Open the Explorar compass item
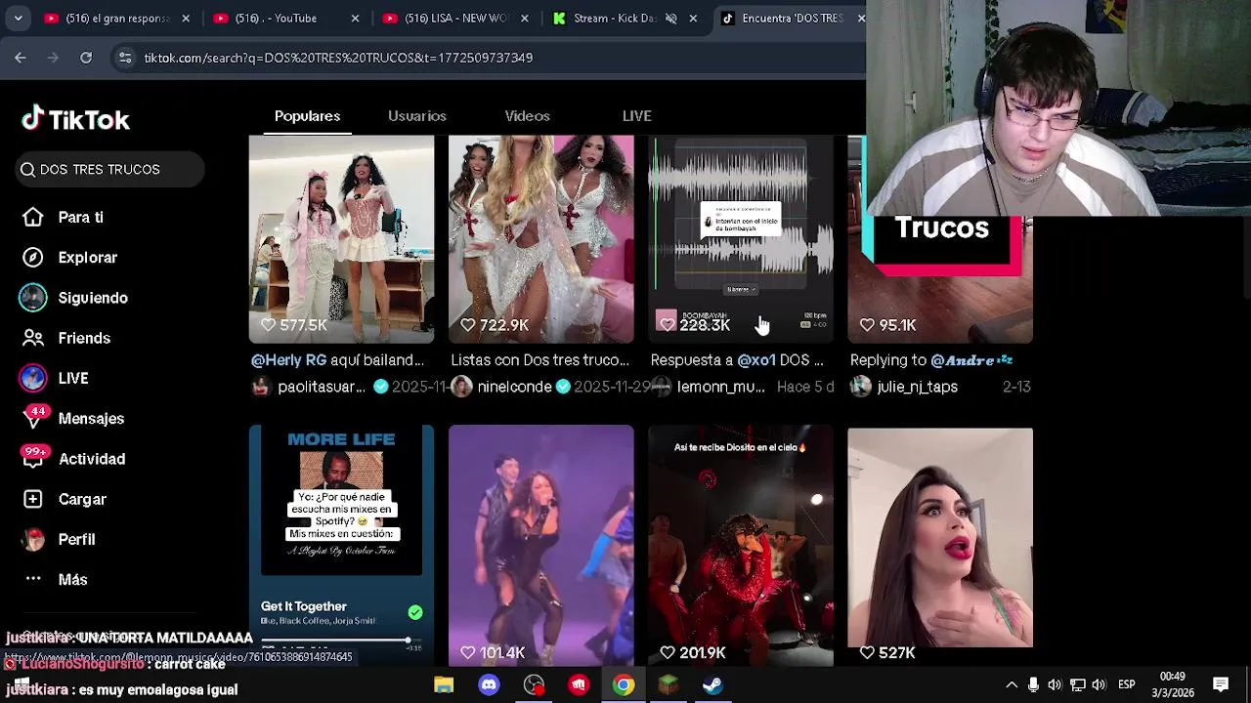 point(70,257)
